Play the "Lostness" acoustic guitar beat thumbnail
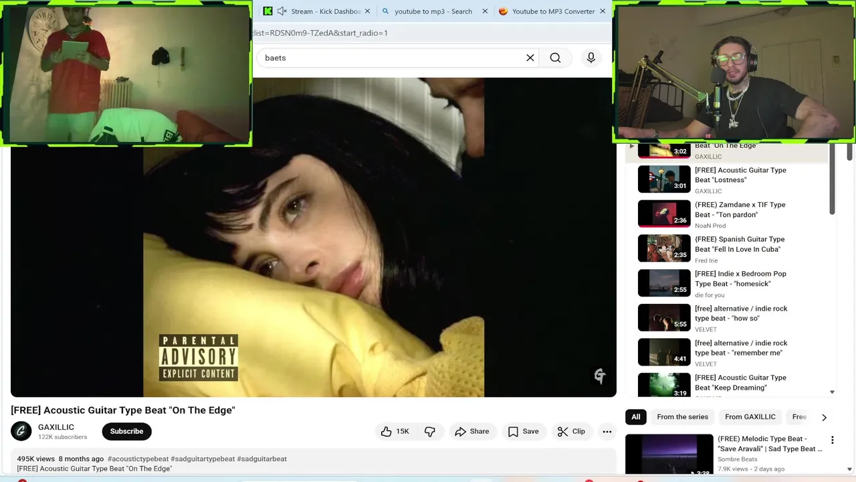Viewport: 856px width, 482px height. [664, 179]
